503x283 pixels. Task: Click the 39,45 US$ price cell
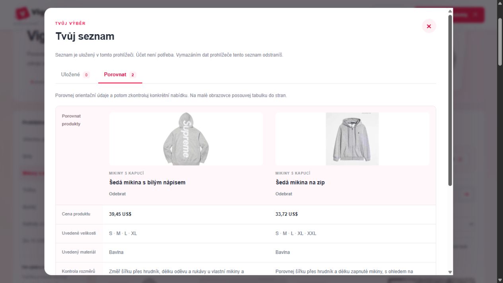[x=120, y=214]
